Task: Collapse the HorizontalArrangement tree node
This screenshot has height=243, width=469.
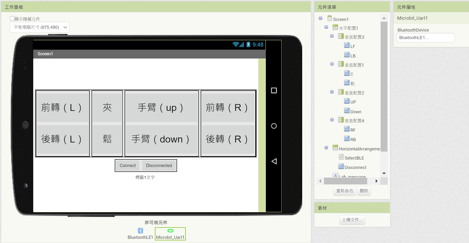Action: click(x=326, y=148)
